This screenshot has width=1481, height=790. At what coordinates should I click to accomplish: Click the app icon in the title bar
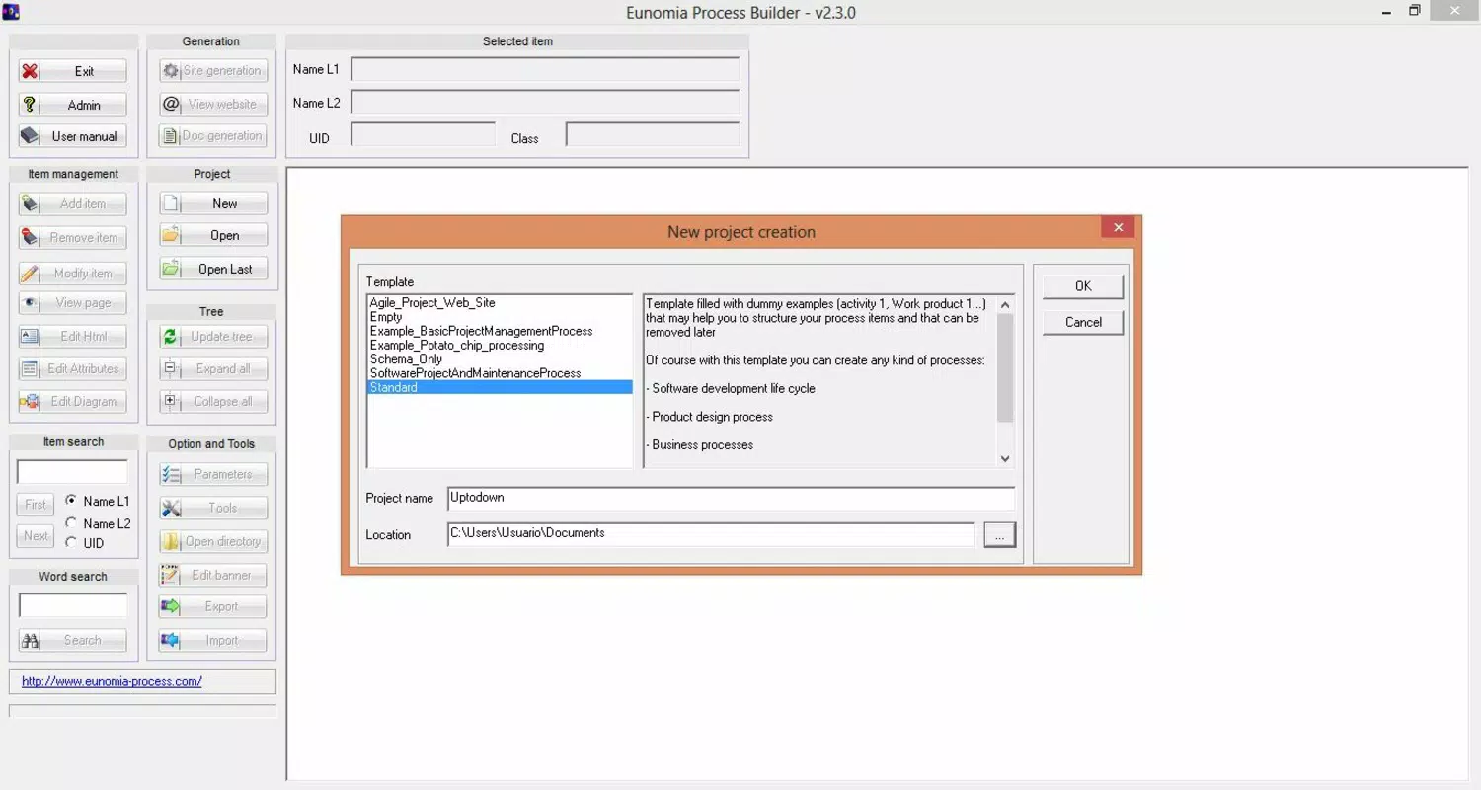[12, 12]
